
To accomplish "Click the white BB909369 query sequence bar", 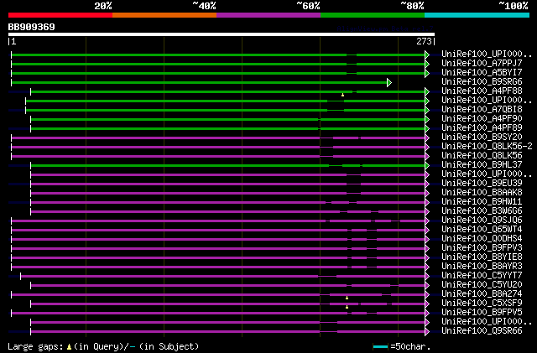I will point(222,34).
